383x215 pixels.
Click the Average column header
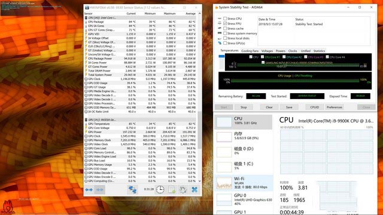coord(190,14)
